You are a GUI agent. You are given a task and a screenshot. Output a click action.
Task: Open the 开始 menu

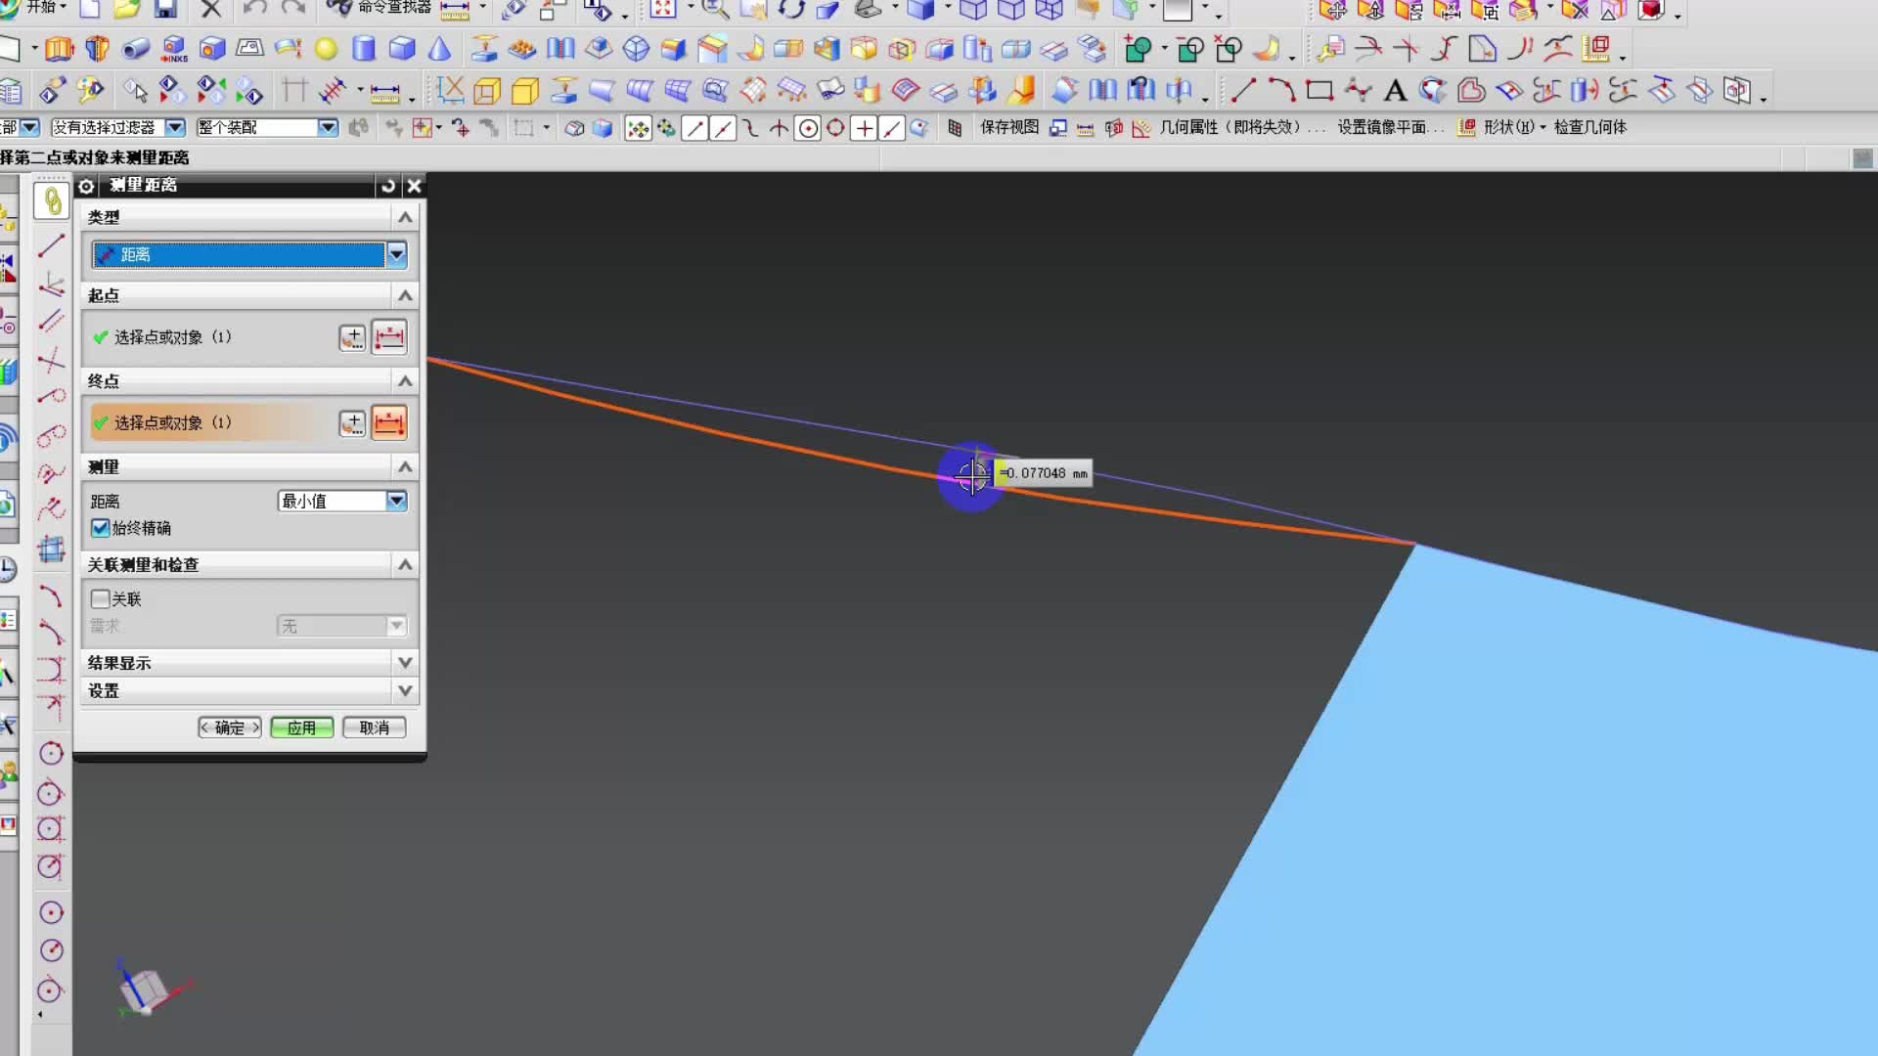tap(39, 8)
